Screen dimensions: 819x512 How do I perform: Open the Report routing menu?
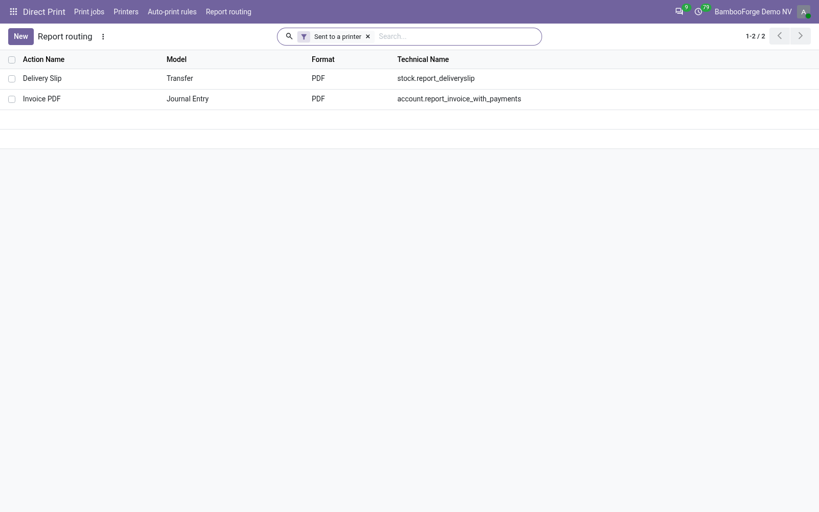228,12
